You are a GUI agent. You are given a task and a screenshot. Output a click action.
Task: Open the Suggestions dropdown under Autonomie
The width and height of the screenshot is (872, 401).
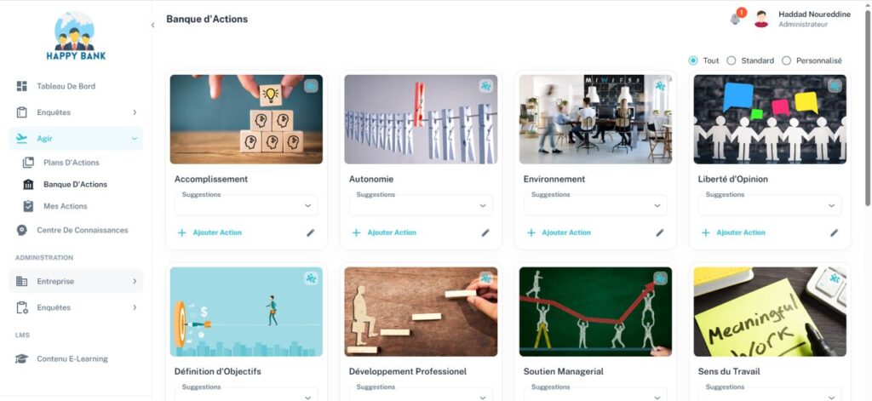(x=421, y=205)
